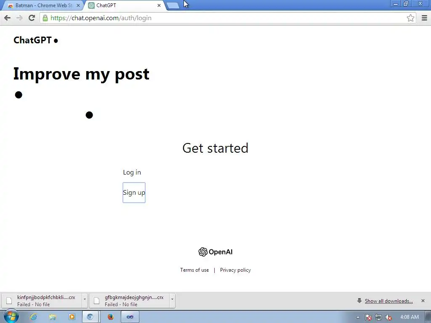This screenshot has height=323, width=431.
Task: Open the Privacy policy link
Action: click(x=235, y=270)
